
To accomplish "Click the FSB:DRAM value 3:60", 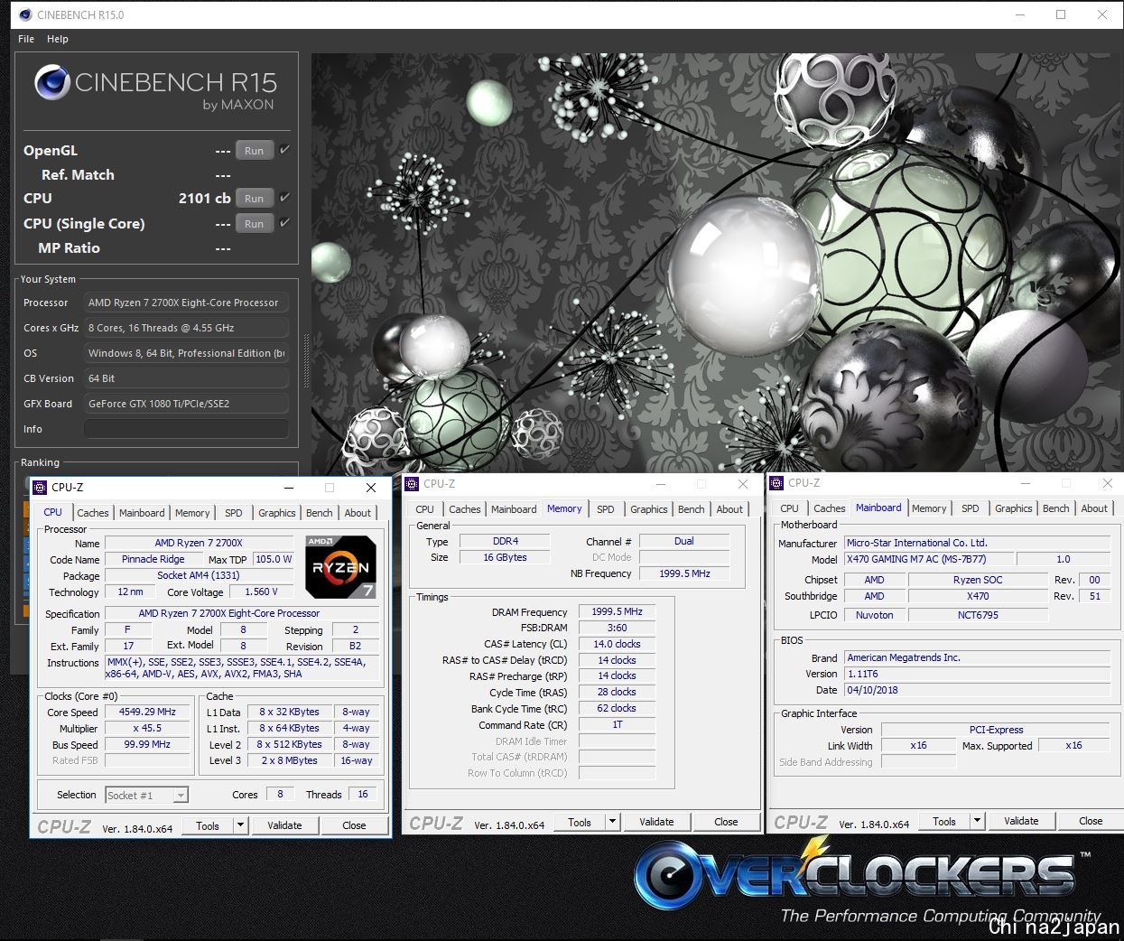I will pos(618,628).
